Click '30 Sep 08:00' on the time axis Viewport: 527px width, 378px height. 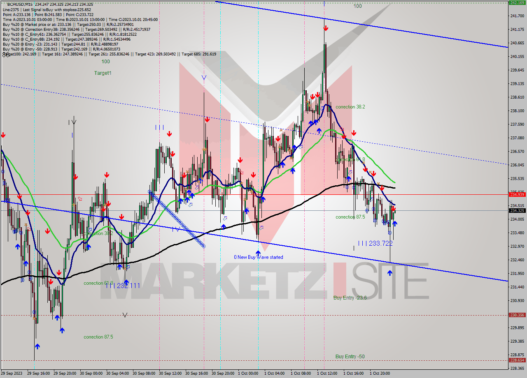pos(144,373)
